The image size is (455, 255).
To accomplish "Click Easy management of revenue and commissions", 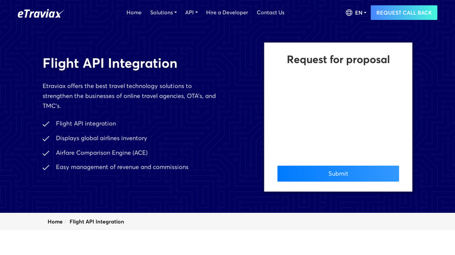I will 122,167.
